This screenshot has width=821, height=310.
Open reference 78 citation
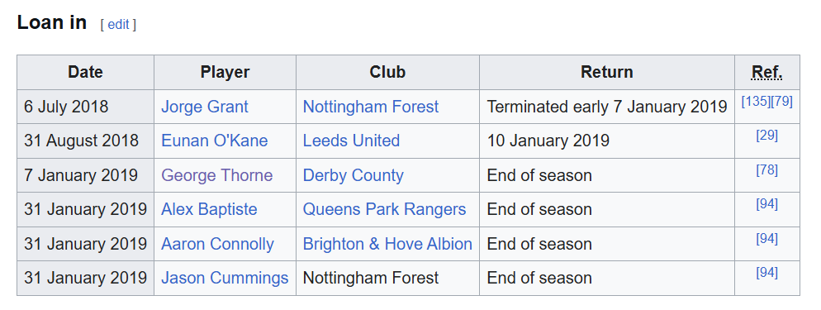(767, 170)
